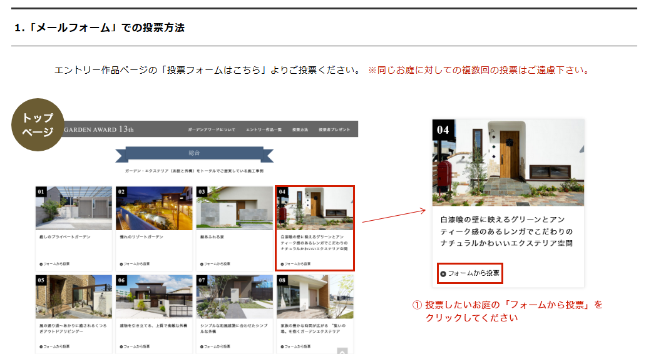The height and width of the screenshot is (359, 646).
Task: Open the entry 03 緑あふれる家 photo
Action: 234,210
